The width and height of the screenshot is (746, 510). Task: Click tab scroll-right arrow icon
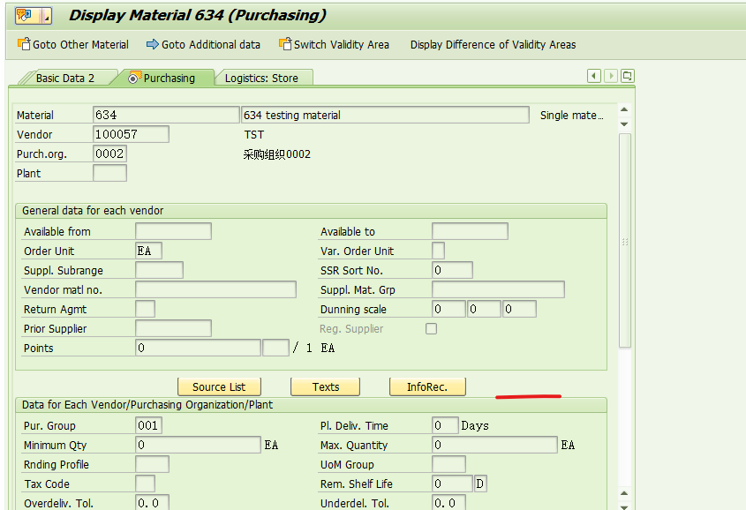click(611, 76)
